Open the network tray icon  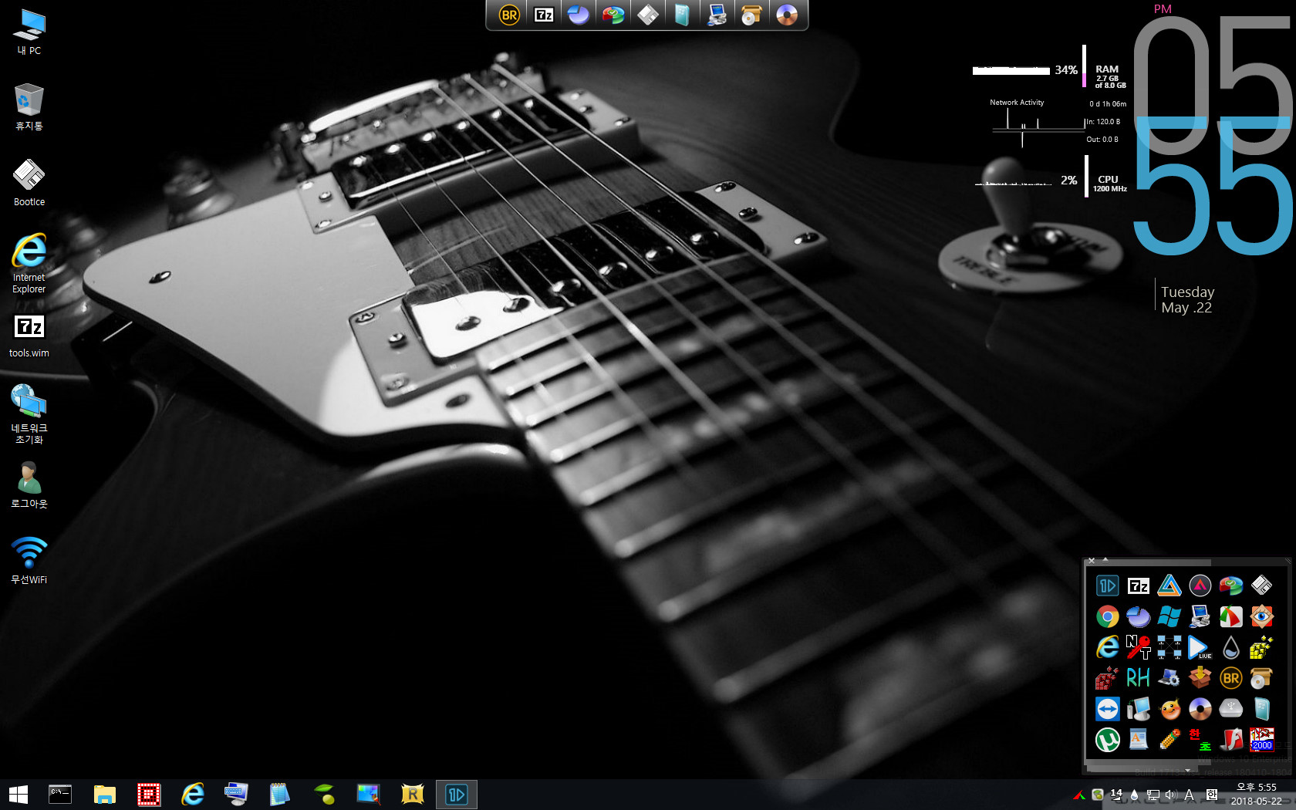[x=1153, y=795]
